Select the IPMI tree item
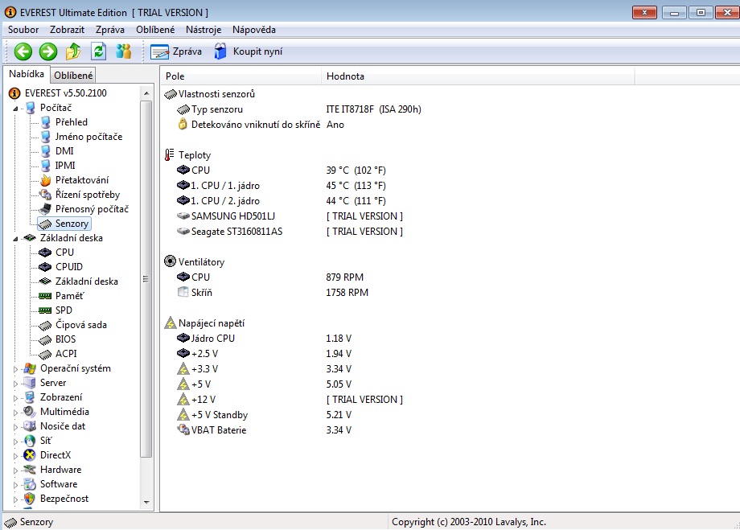 click(x=65, y=166)
